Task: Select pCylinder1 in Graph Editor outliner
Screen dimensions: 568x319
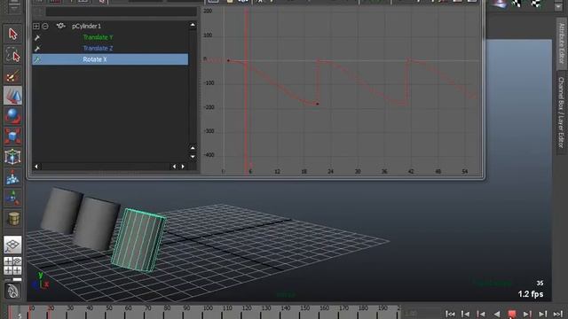Action: [x=87, y=26]
